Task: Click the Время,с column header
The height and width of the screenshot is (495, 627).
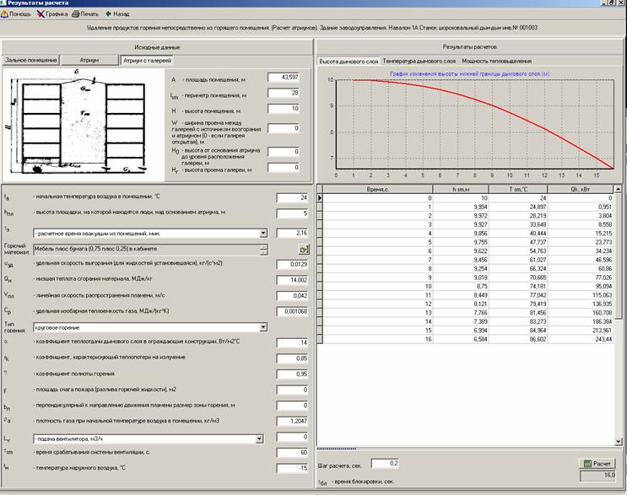Action: click(x=380, y=188)
